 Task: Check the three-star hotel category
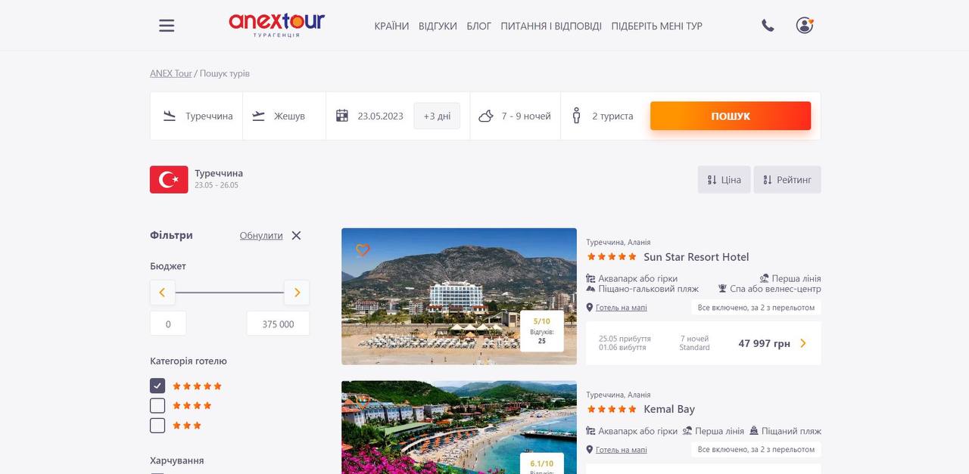pyautogui.click(x=157, y=426)
